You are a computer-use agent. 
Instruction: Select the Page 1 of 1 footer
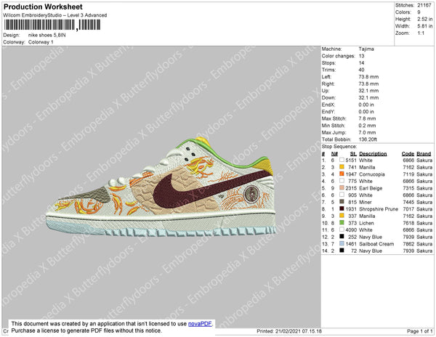pyautogui.click(x=420, y=331)
